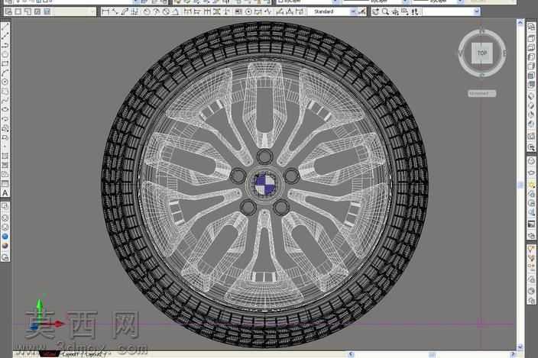
Task: Open Dimension Style manager icon
Action: coord(361,11)
